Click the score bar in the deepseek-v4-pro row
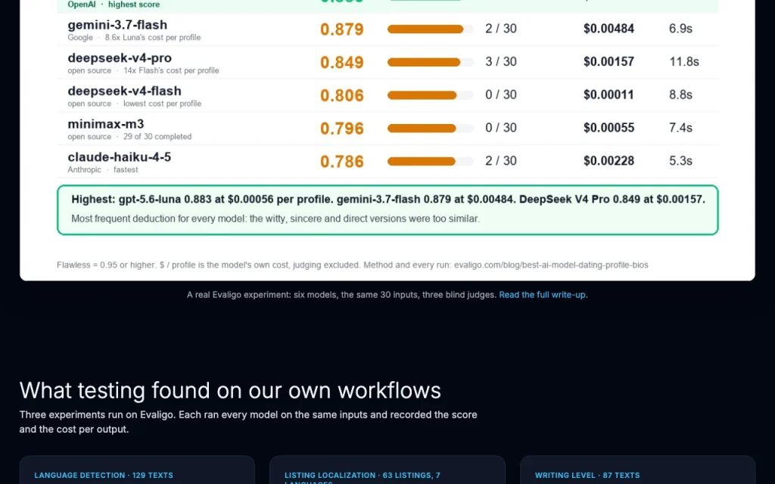The image size is (775, 484). pos(430,62)
